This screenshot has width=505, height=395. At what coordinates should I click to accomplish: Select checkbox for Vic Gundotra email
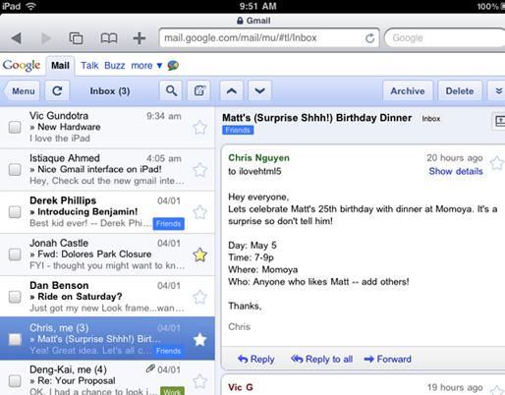[15, 127]
